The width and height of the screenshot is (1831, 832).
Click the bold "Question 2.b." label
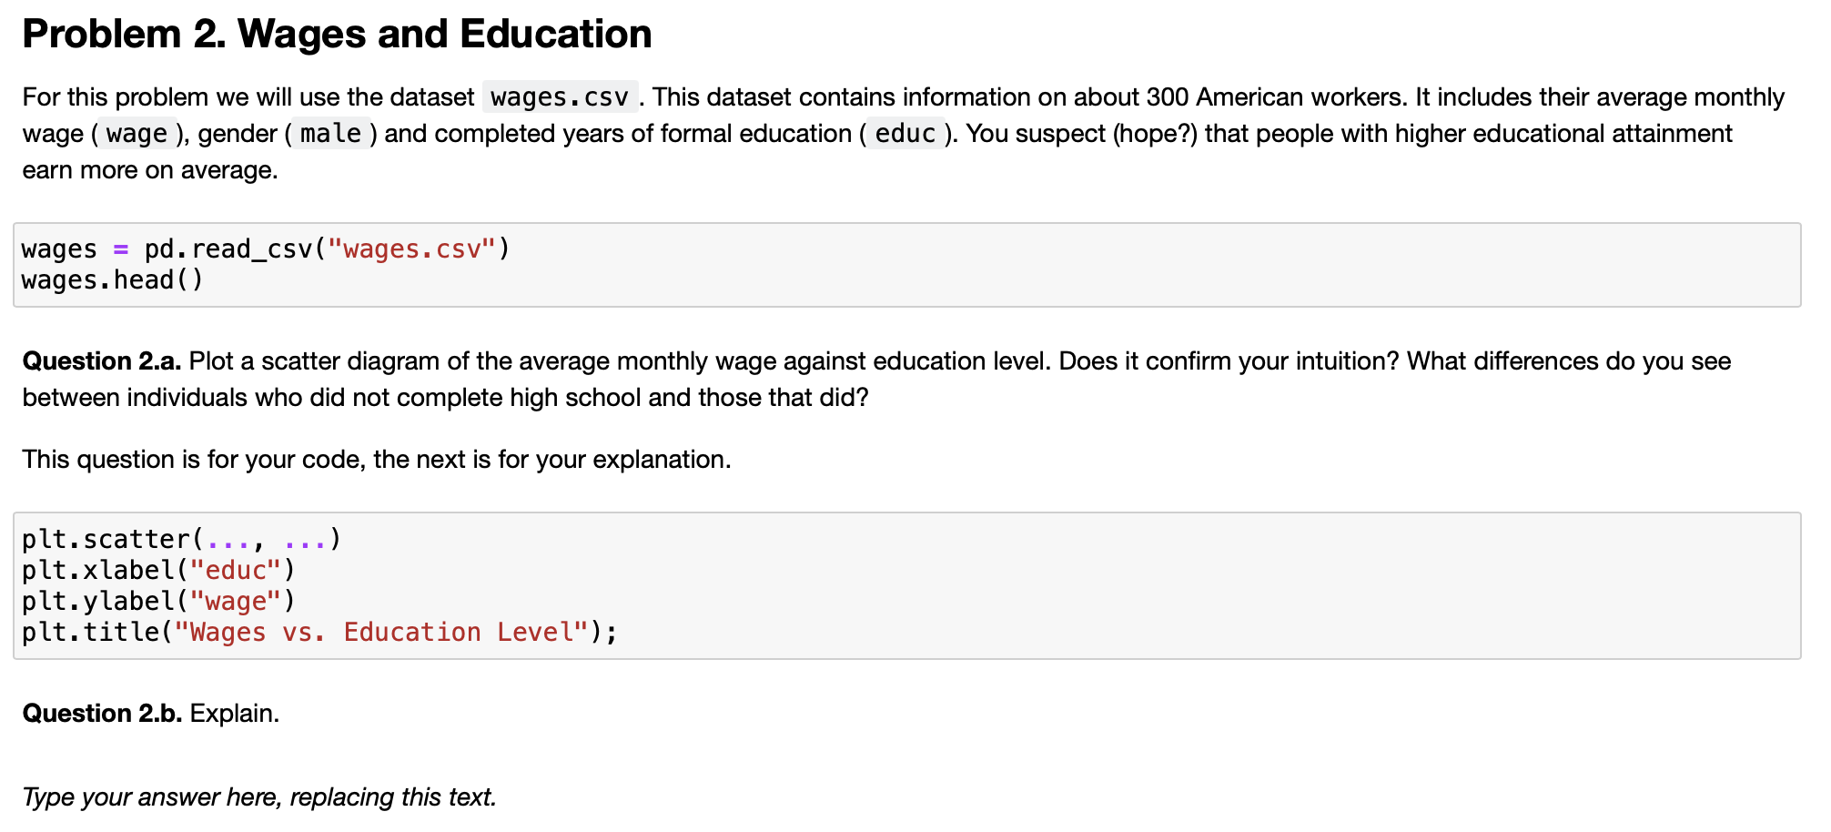pos(102,714)
